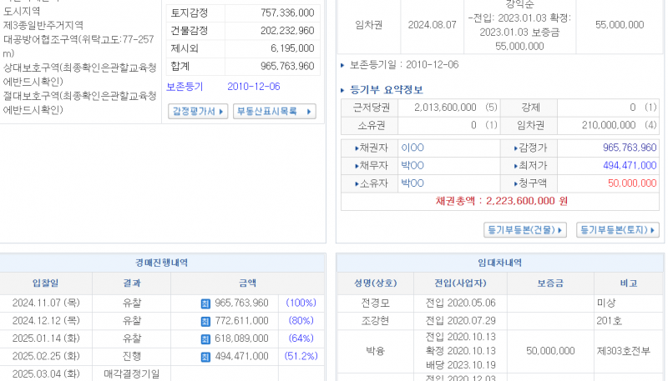Click the 최 icon beside 772,611,000

(x=205, y=321)
